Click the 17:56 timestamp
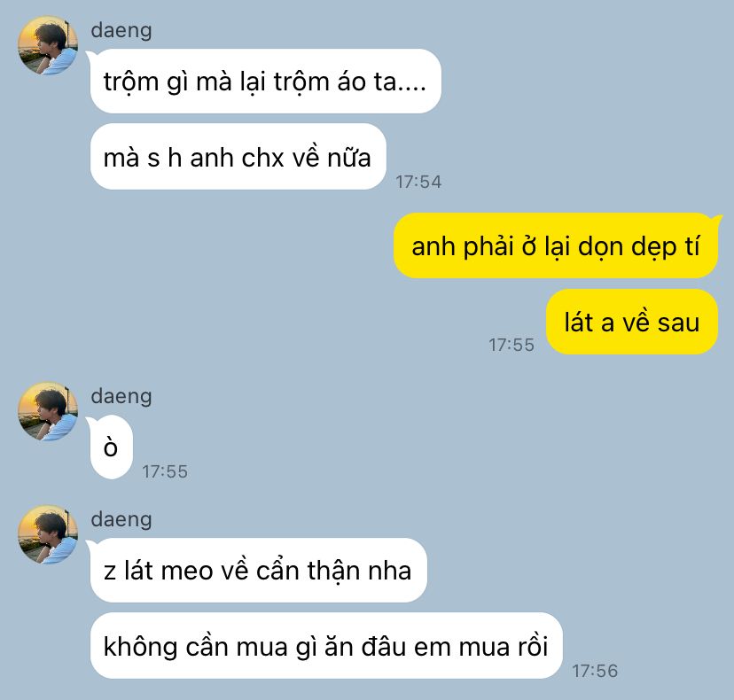Viewport: 734px width, 700px height. coord(595,671)
